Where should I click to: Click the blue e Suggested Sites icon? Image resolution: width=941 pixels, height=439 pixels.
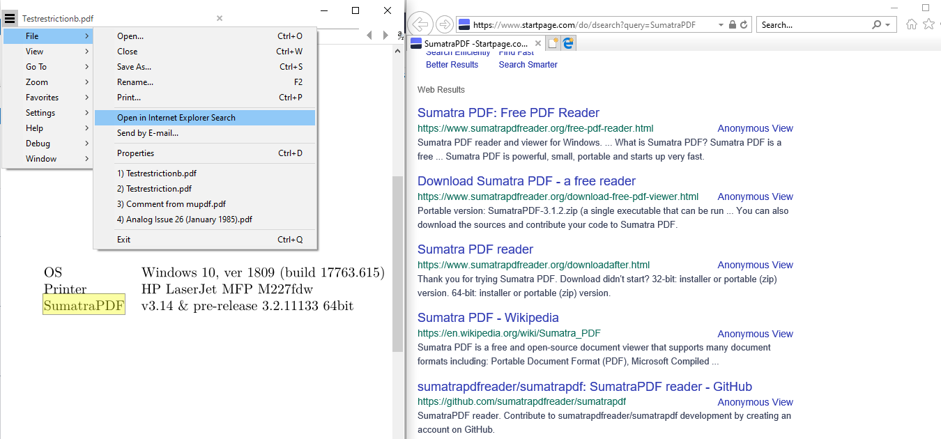click(x=568, y=43)
